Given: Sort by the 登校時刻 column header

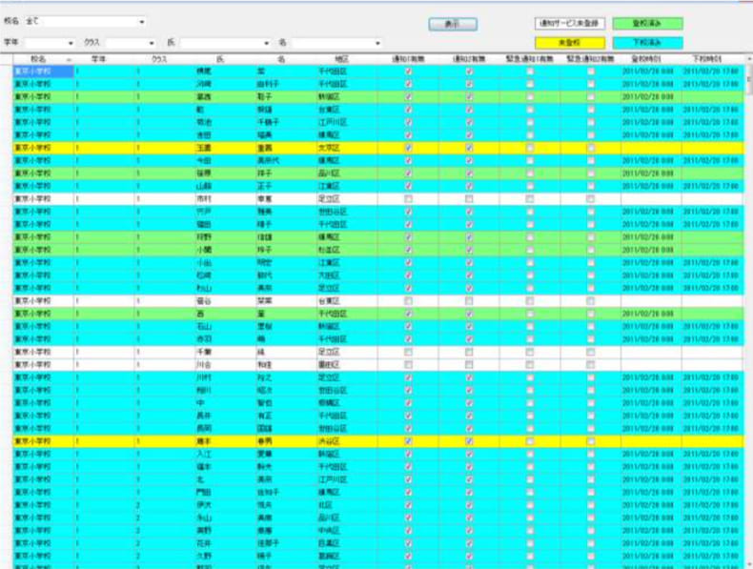Looking at the screenshot, I should [649, 59].
